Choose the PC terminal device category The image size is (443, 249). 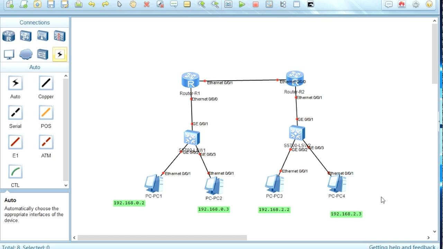9,54
